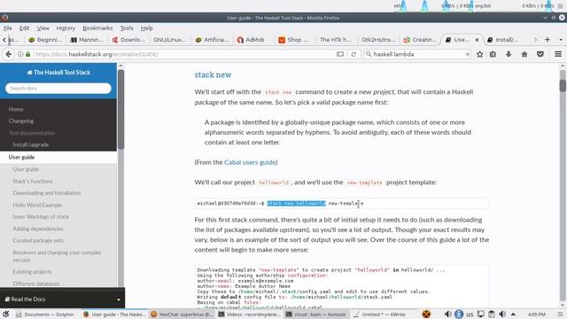Switch to Documents — Dolphin in taskbar
The width and height of the screenshot is (567, 319).
point(45,315)
